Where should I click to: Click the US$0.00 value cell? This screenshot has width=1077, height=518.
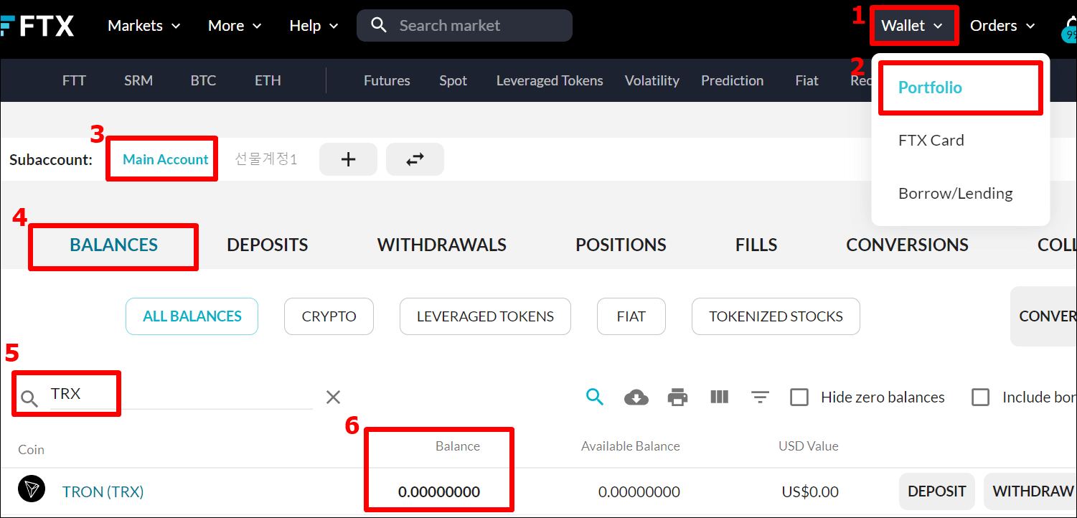click(810, 492)
